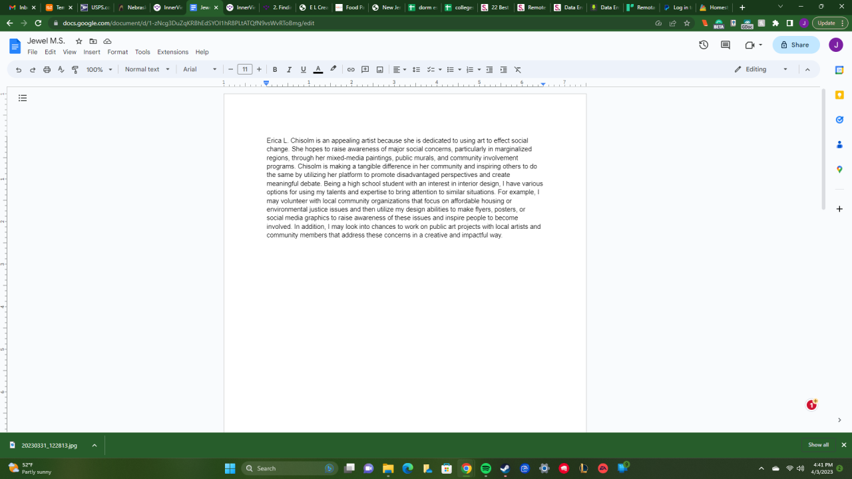The width and height of the screenshot is (852, 479).
Task: Clear formatting with the toolbar icon
Action: [517, 69]
